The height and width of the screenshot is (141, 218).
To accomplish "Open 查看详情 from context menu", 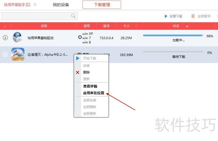I will click(x=90, y=86).
